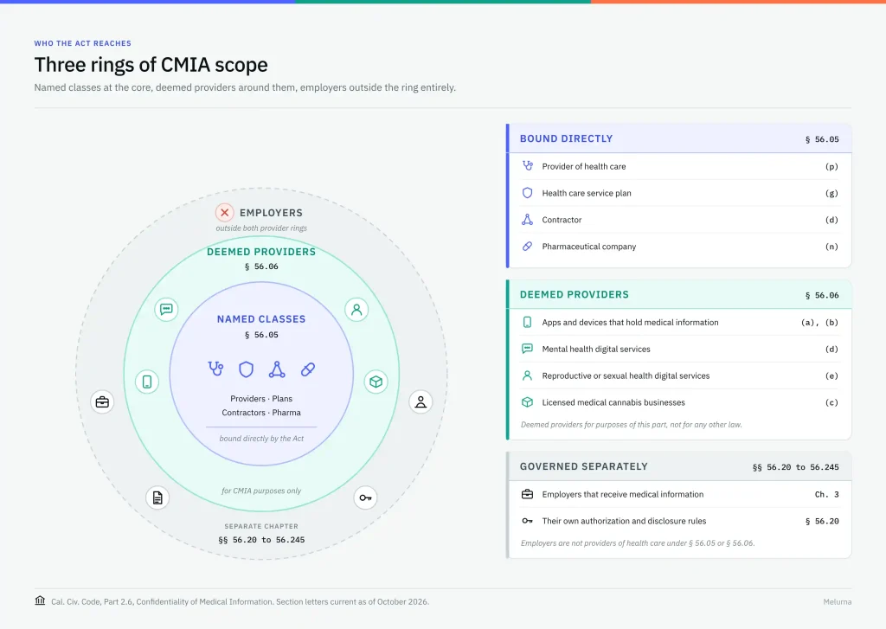
Task: Click the '(g)' subsection letter
Action: pos(831,193)
